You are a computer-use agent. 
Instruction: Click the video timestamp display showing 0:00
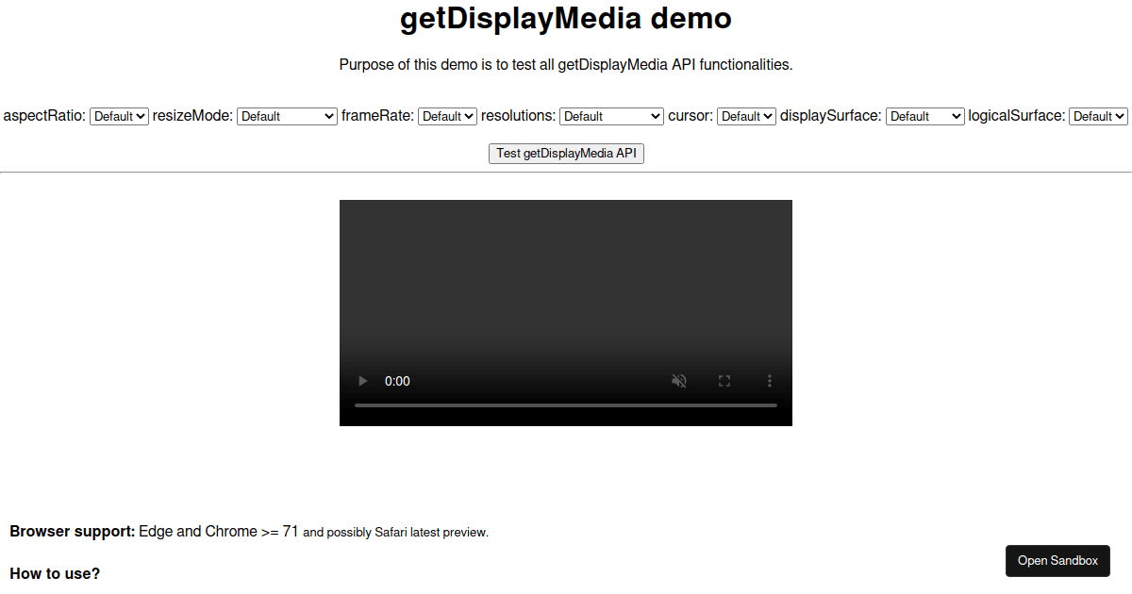(397, 381)
